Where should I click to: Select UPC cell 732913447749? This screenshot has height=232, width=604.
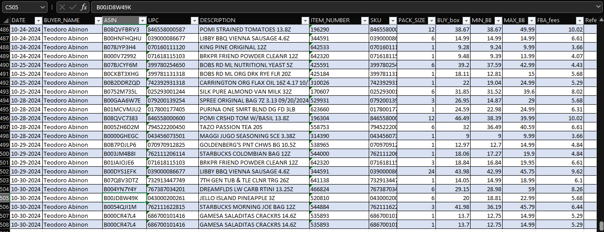click(173, 180)
